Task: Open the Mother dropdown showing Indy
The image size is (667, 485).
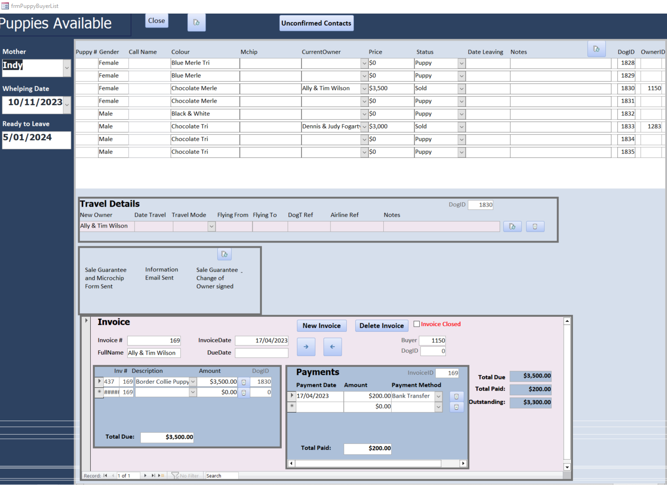Action: coord(67,68)
